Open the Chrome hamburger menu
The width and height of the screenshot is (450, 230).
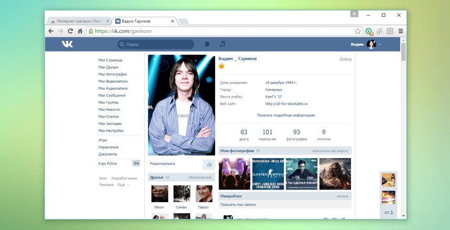(401, 31)
